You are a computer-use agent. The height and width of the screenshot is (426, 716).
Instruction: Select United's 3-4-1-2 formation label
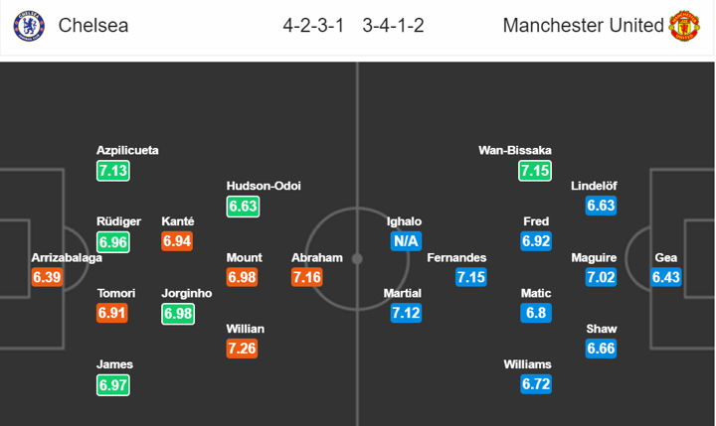[x=394, y=26]
